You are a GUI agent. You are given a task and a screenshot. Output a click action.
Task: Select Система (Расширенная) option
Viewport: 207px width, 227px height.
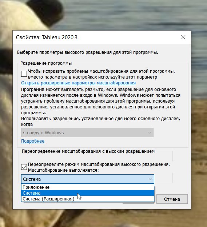point(88,199)
